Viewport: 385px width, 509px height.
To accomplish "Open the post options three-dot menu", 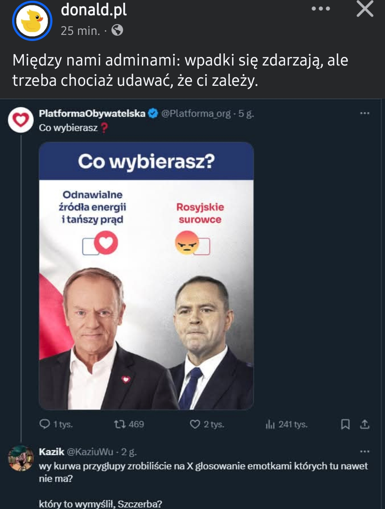I will point(320,9).
